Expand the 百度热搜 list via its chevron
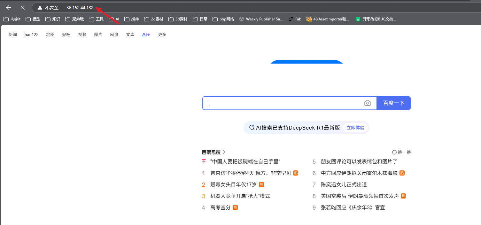This screenshot has width=481, height=225. pyautogui.click(x=224, y=152)
